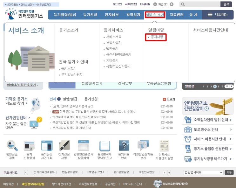Open 부동산등기 submenu link

point(114,43)
